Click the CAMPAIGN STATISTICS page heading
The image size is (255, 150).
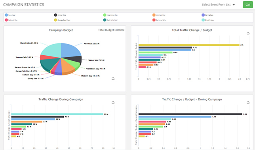click(24, 5)
